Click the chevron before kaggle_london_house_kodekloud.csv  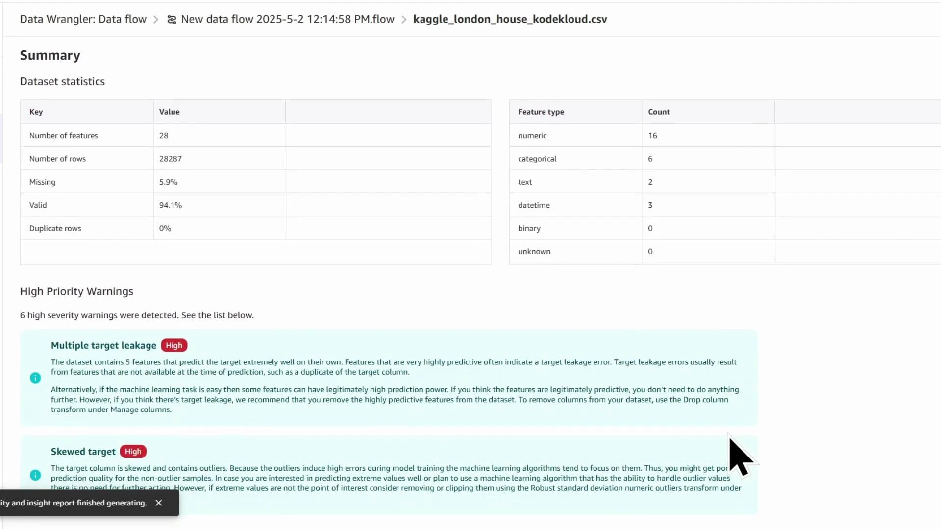point(403,20)
